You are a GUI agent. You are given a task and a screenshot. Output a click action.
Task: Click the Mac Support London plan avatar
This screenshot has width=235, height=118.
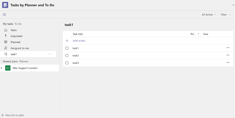8,68
